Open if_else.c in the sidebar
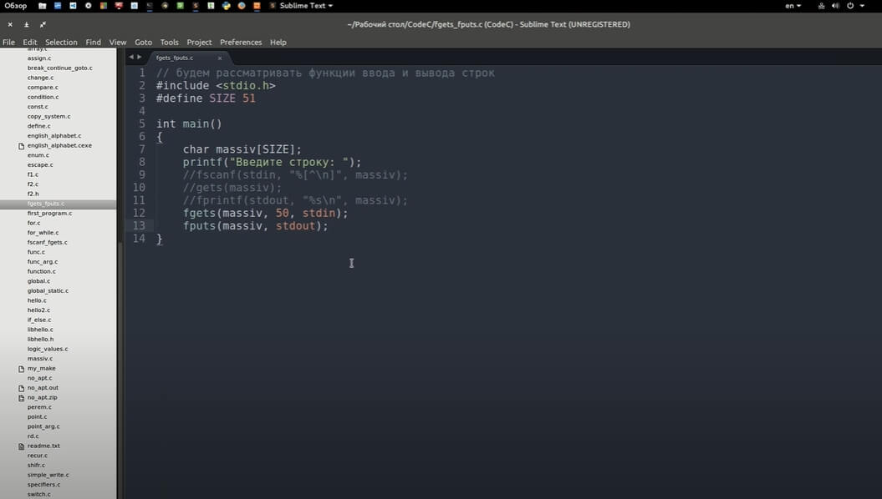 [x=39, y=320]
